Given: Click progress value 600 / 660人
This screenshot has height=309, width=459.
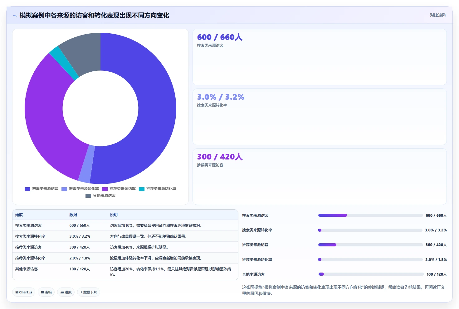Looking at the screenshot, I should [436, 216].
